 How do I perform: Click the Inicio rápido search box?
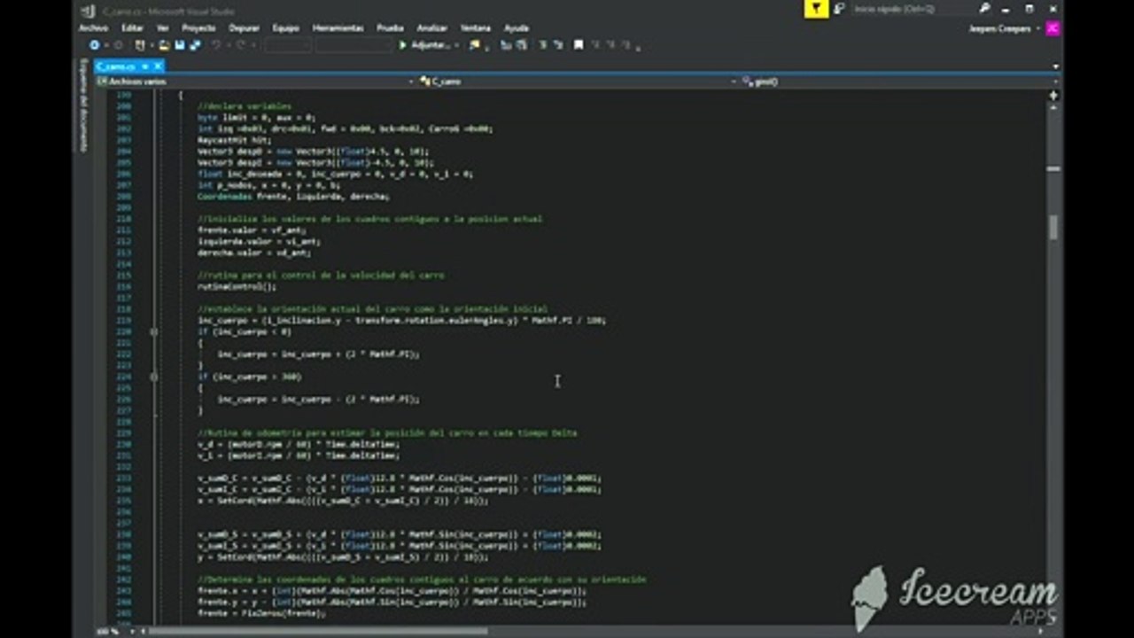908,9
